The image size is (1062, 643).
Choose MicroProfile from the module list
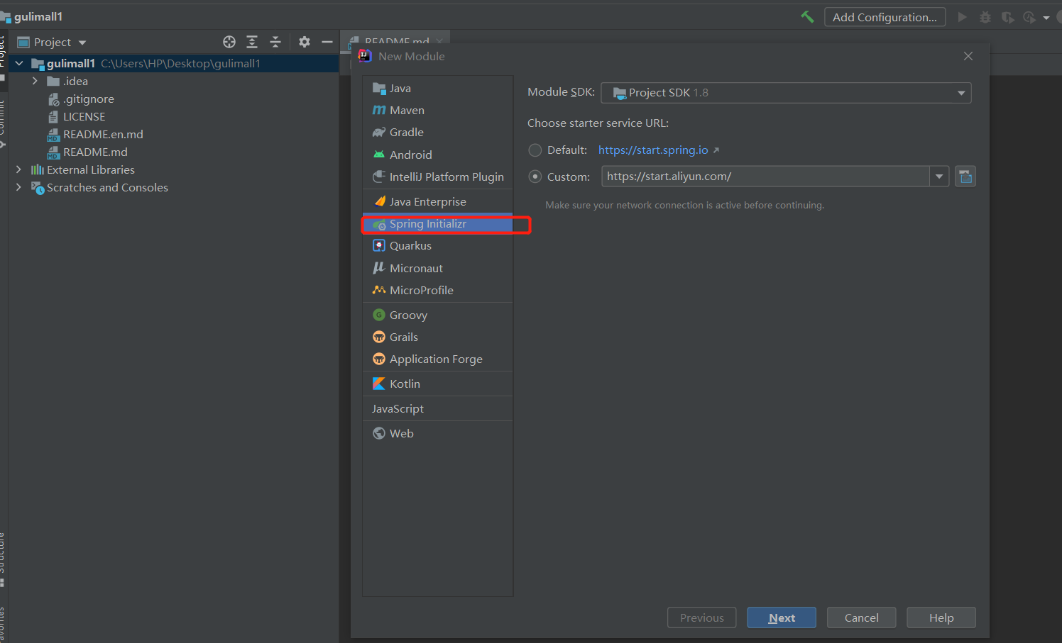tap(437, 290)
